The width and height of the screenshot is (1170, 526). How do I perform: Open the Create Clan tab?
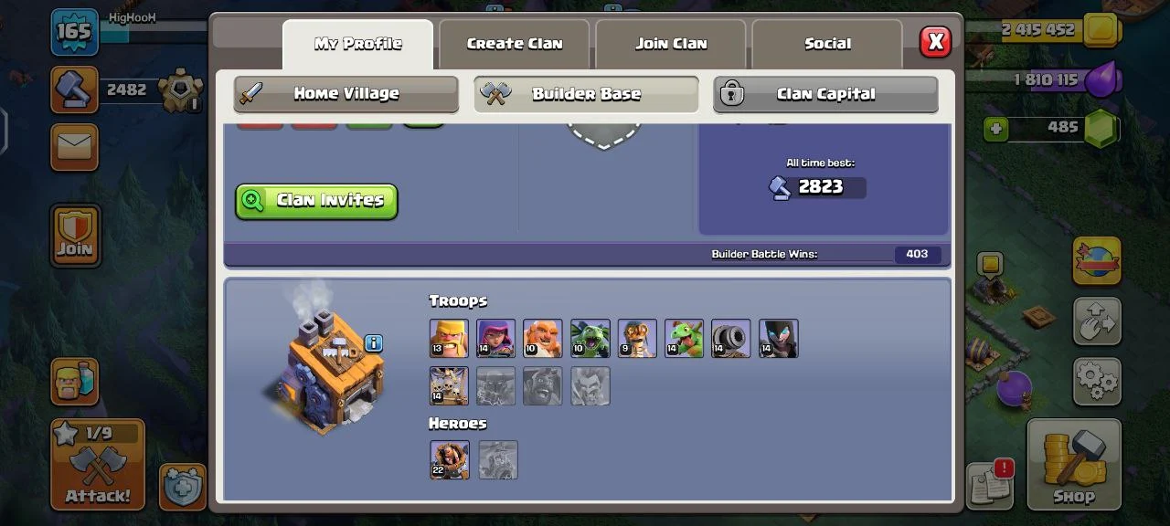click(515, 44)
